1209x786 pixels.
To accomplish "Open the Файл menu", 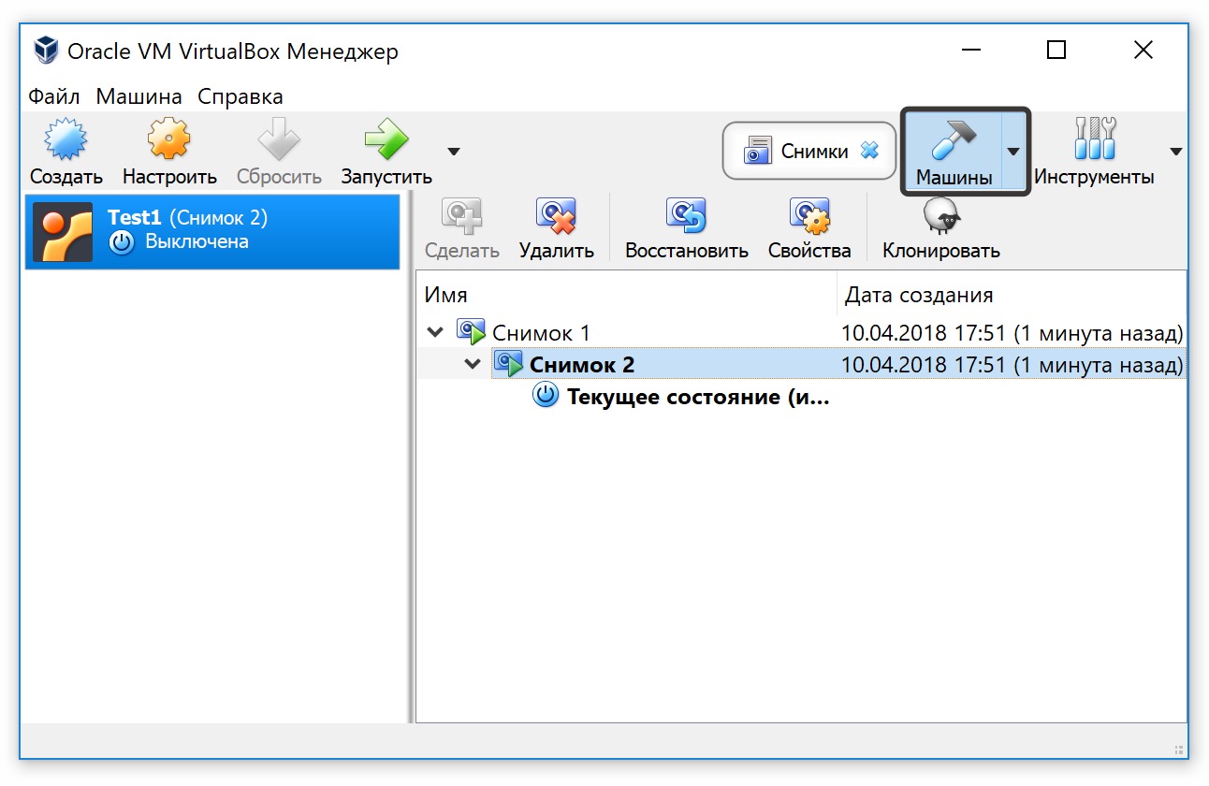I will pos(54,96).
